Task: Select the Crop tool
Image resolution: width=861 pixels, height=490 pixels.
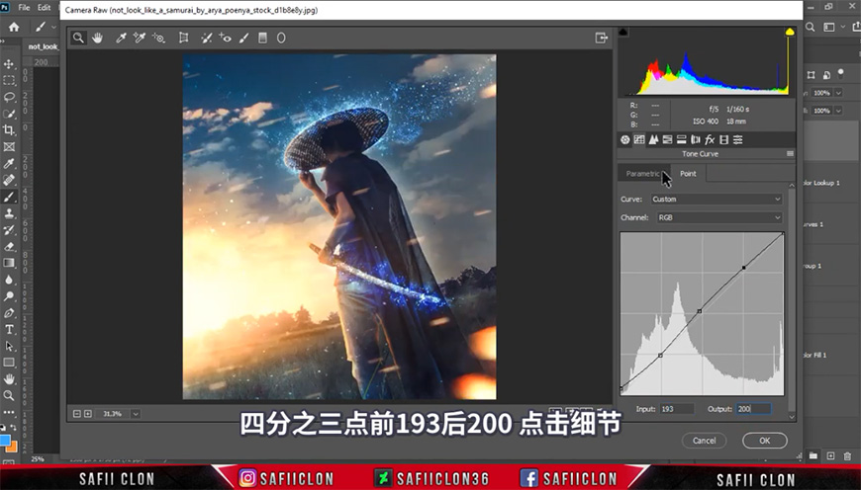Action: (9, 129)
